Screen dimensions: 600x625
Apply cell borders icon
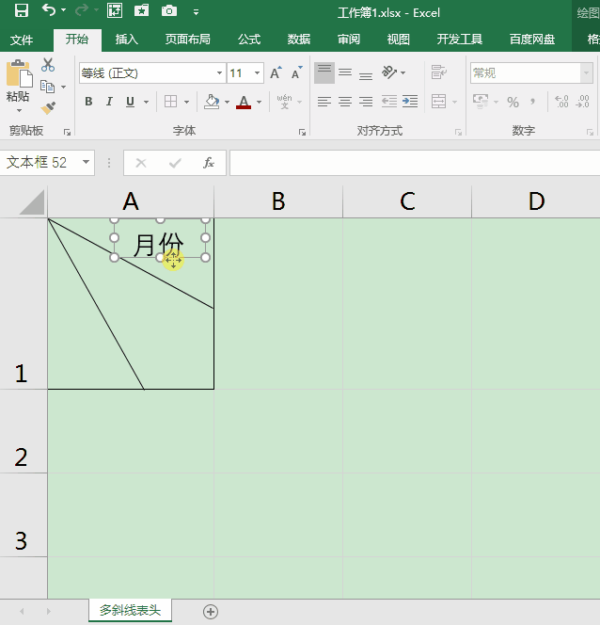(171, 102)
